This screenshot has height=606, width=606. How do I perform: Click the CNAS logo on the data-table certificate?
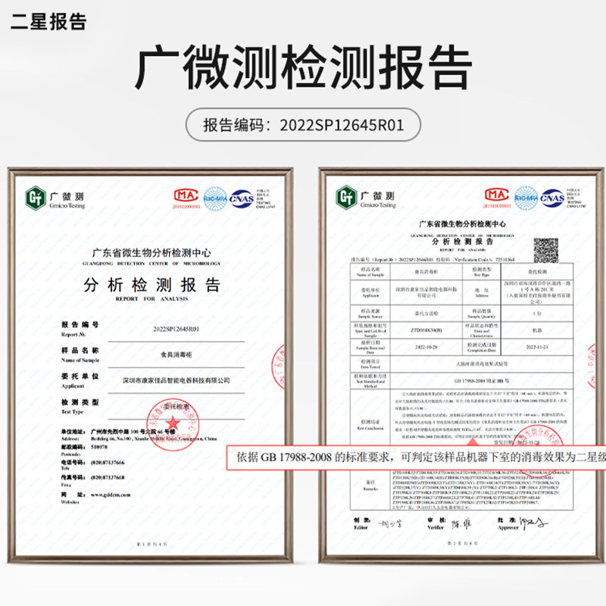click(552, 198)
